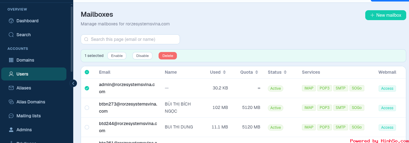The width and height of the screenshot is (409, 143).
Task: Click SOGo badge in admin row
Action: click(x=357, y=88)
